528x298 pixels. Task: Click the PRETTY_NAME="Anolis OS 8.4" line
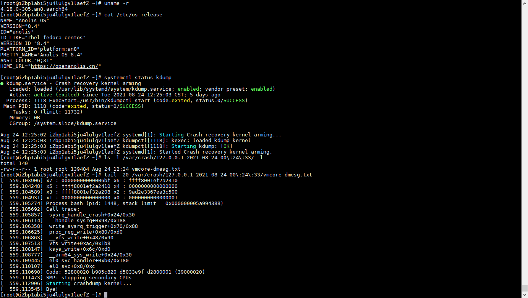click(41, 55)
